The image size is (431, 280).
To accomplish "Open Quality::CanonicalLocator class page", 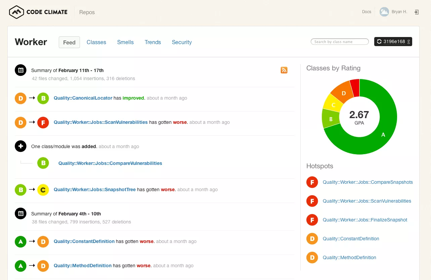I will pyautogui.click(x=83, y=98).
